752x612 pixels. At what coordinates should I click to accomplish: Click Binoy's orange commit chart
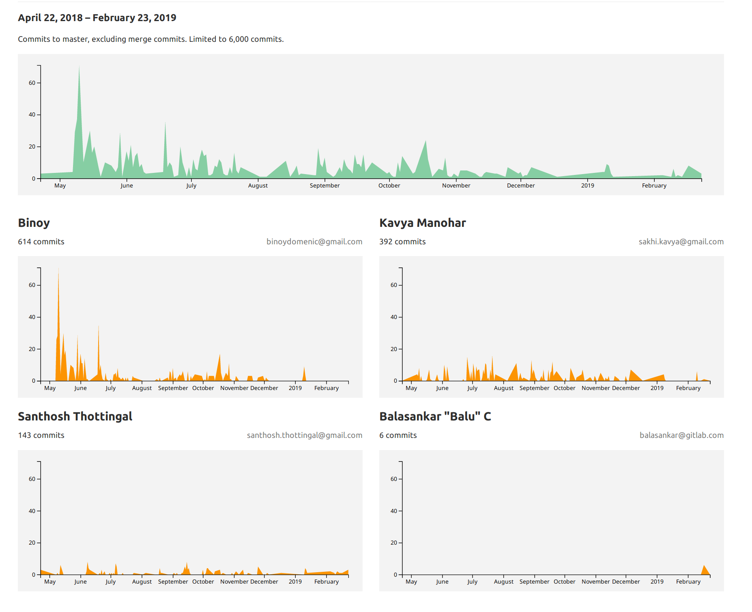[190, 327]
